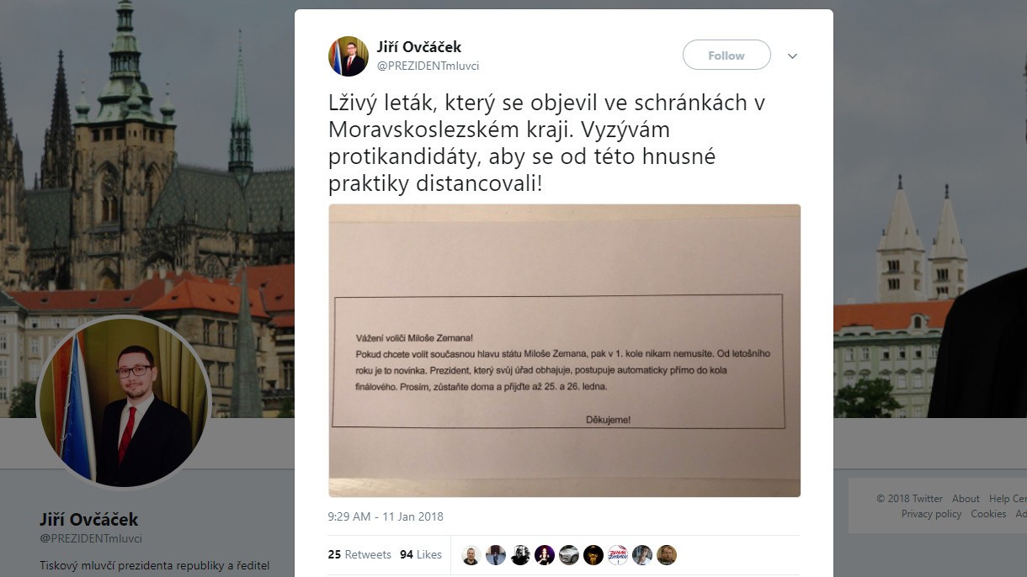Open the tweet timestamp 9:29 AM - 11 Jan 2018

[386, 516]
